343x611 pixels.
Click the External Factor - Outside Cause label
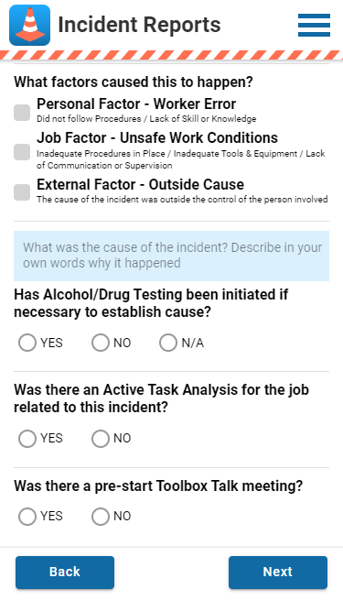140,184
